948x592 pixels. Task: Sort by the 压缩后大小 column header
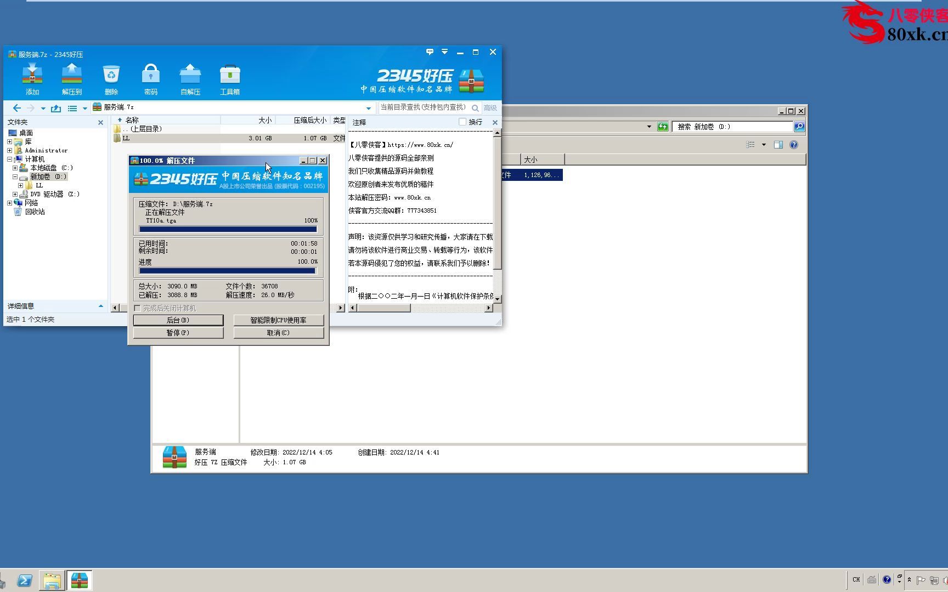point(303,120)
